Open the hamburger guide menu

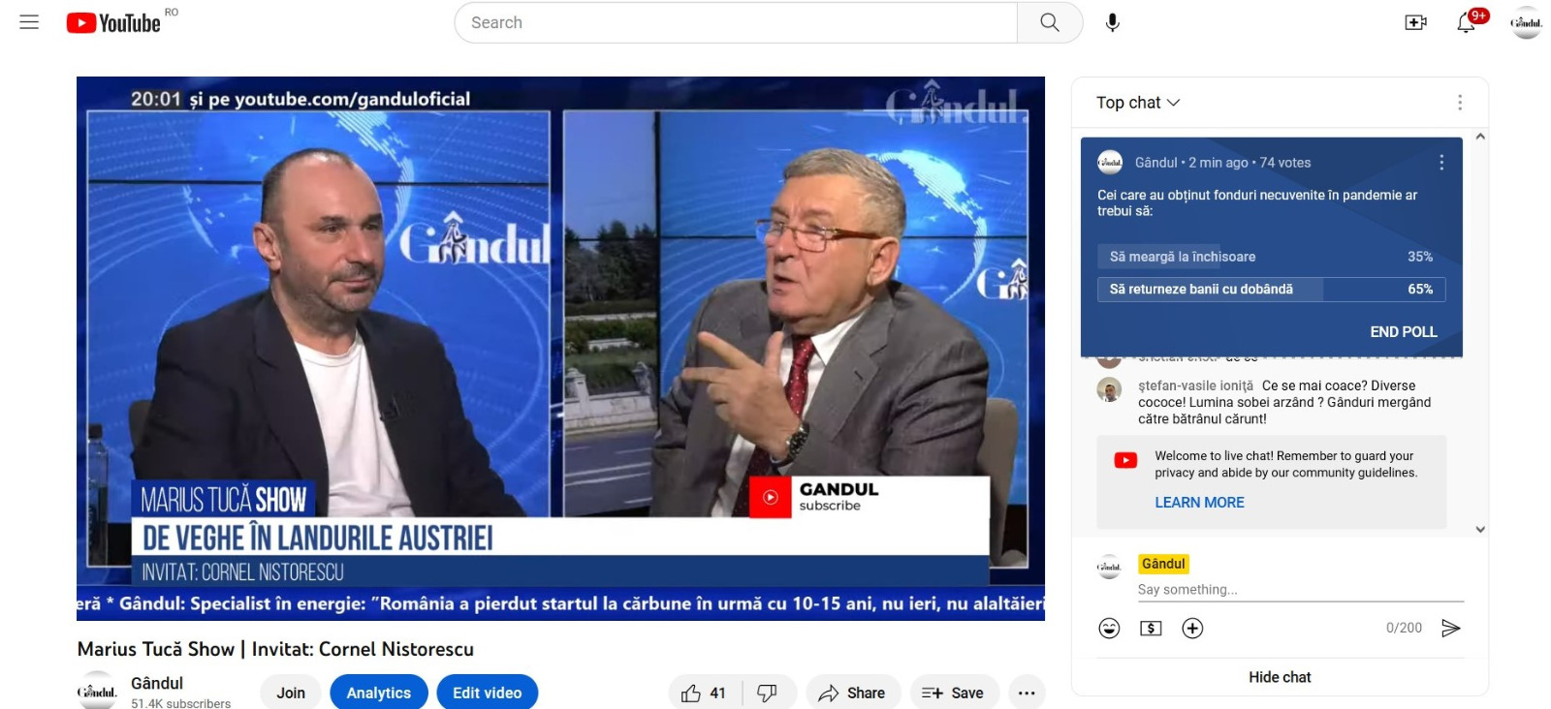coord(29,22)
